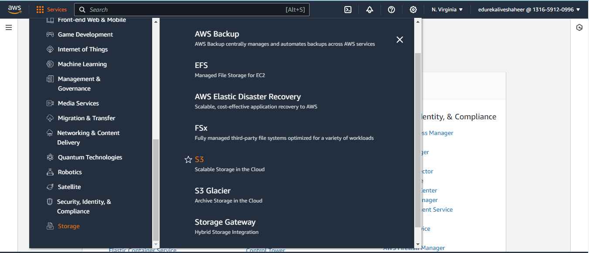This screenshot has width=589, height=253.
Task: Click the Robotics category icon
Action: tap(51, 172)
